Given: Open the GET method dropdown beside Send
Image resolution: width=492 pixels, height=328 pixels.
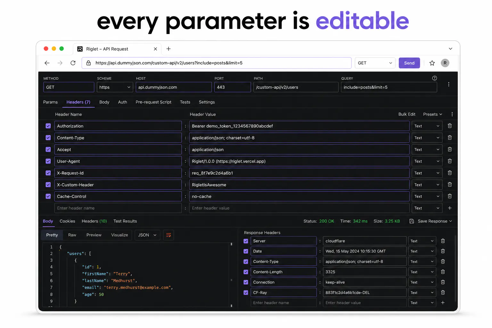Looking at the screenshot, I should pos(375,63).
